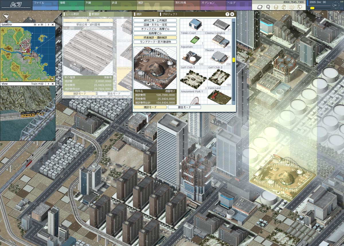Select 資材工場・公共施設 category

[x=155, y=20]
